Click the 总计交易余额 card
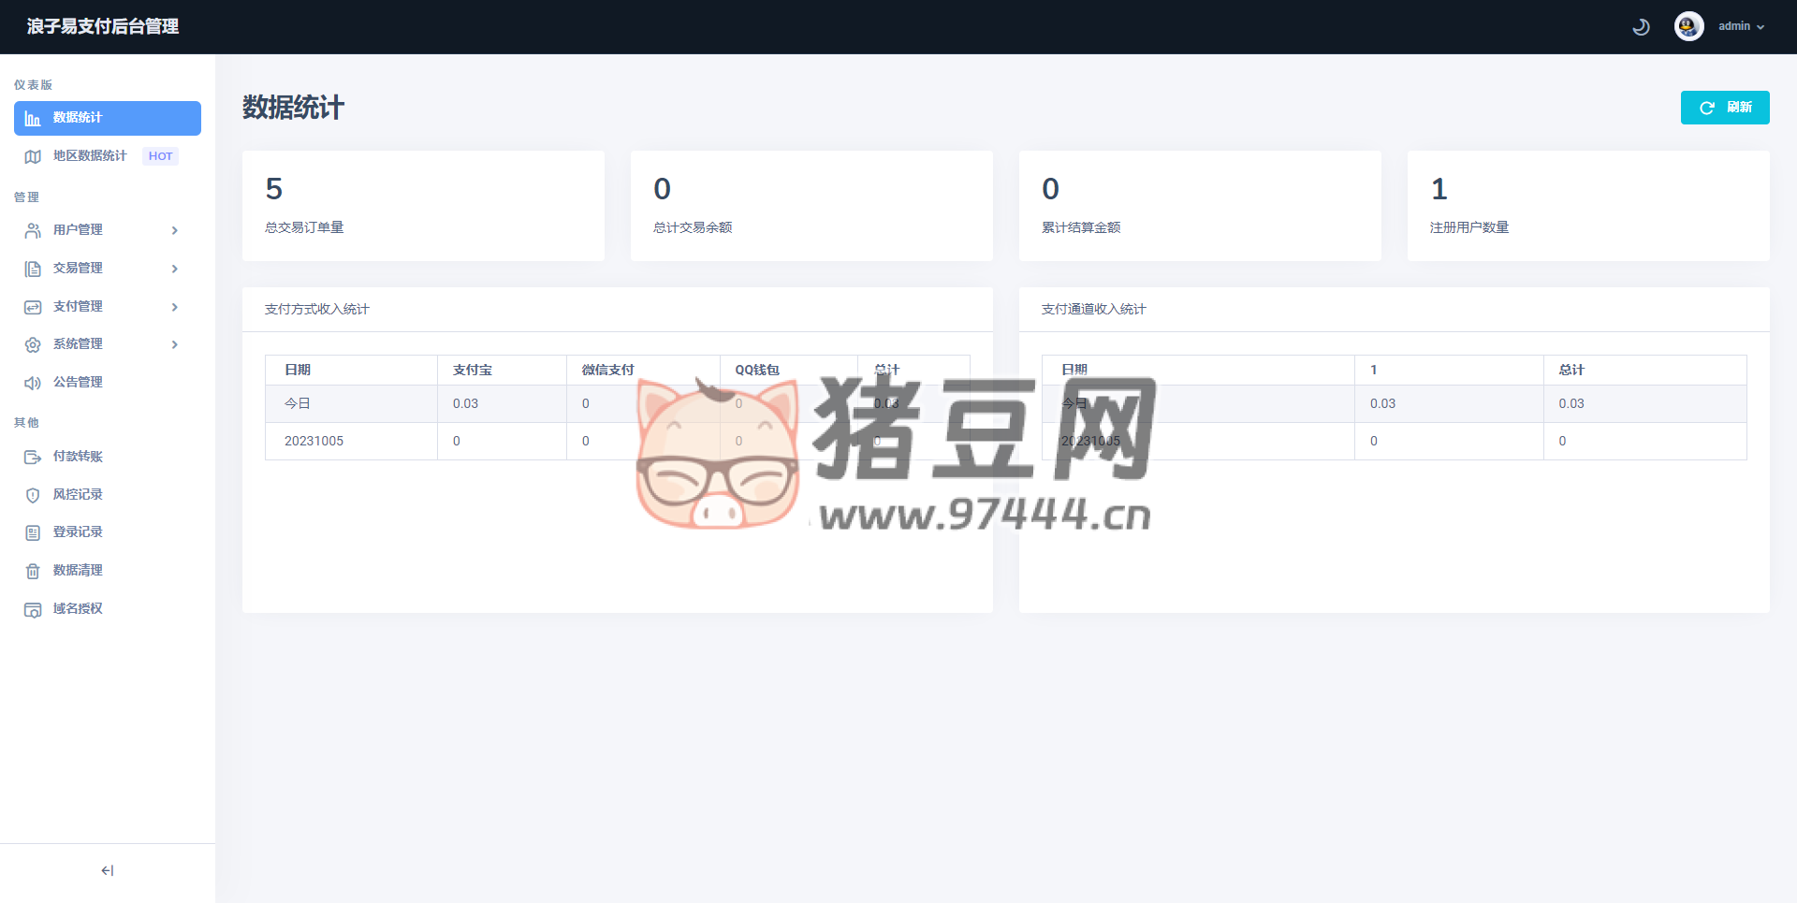1797x903 pixels. [811, 206]
